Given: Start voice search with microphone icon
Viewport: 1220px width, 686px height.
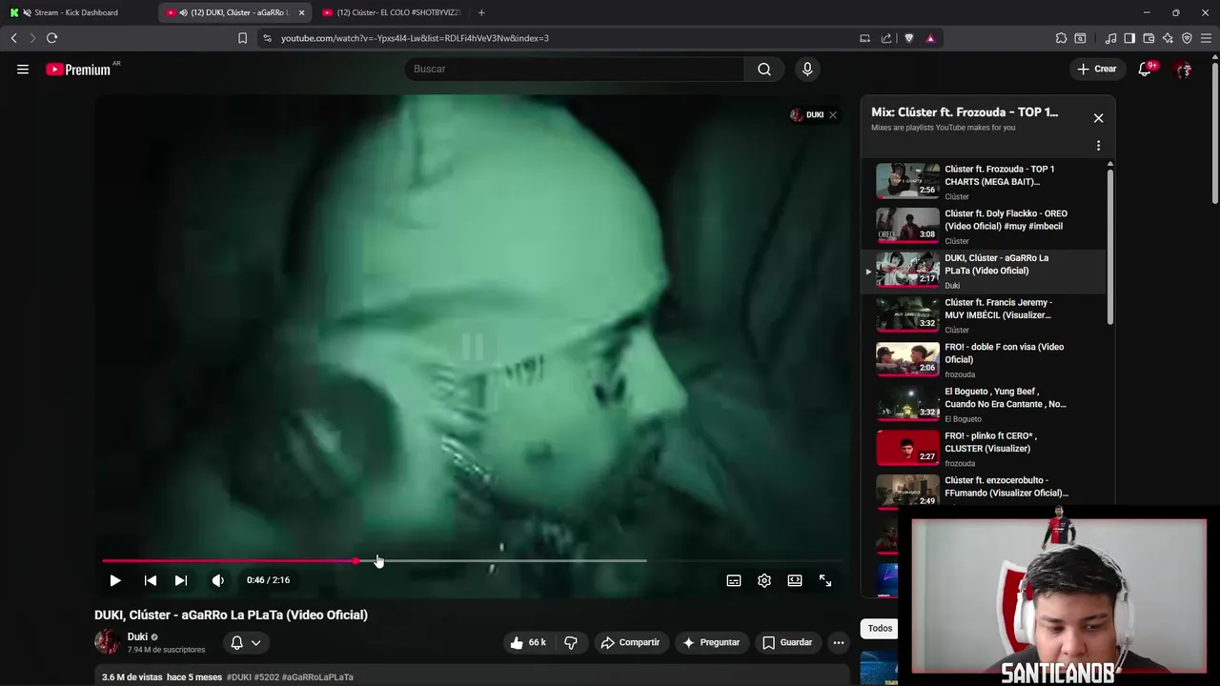Looking at the screenshot, I should click(807, 70).
